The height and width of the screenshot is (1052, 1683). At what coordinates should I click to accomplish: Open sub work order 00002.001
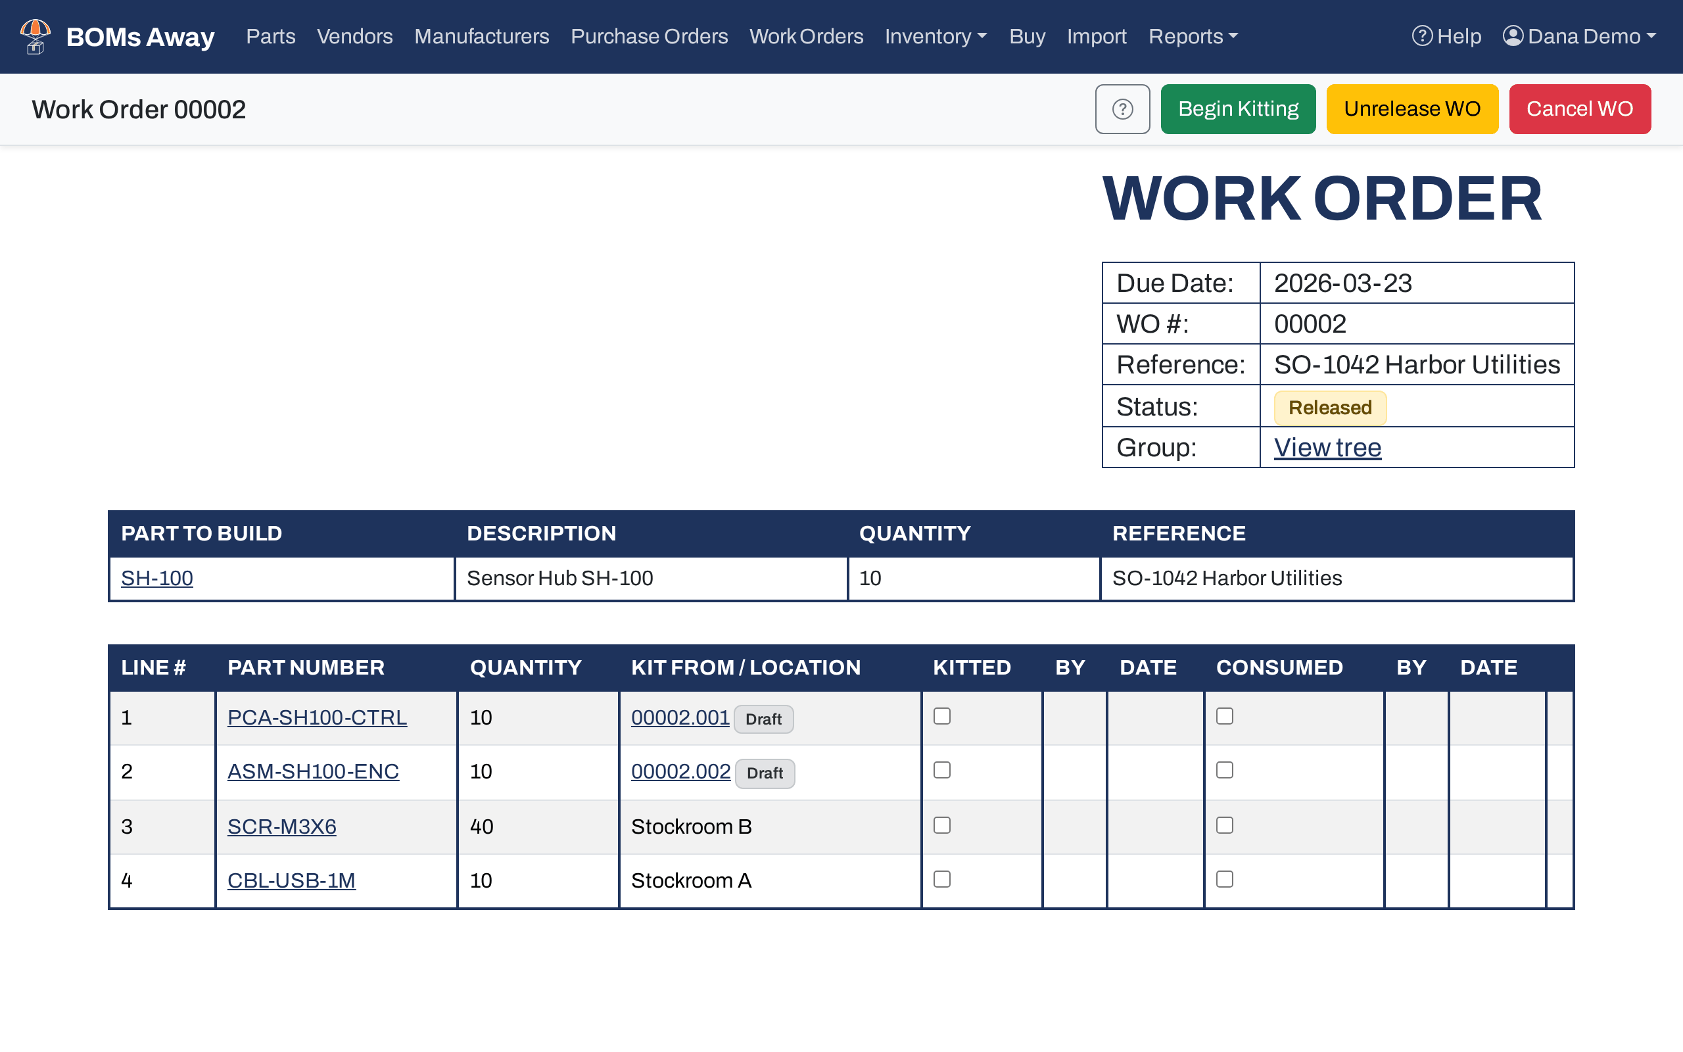pos(680,717)
